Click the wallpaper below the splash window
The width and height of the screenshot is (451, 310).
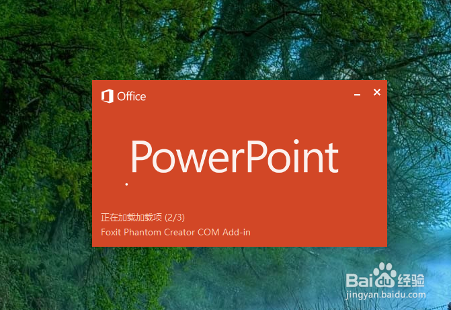[239, 278]
